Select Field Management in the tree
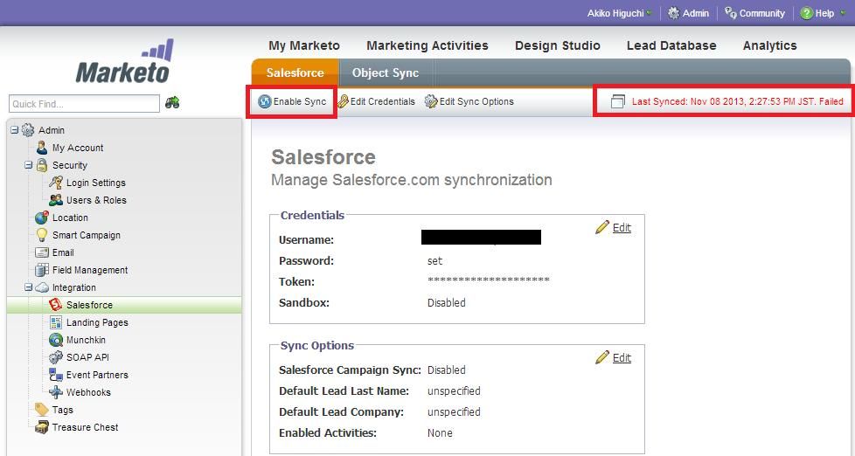The height and width of the screenshot is (456, 855). click(x=89, y=270)
